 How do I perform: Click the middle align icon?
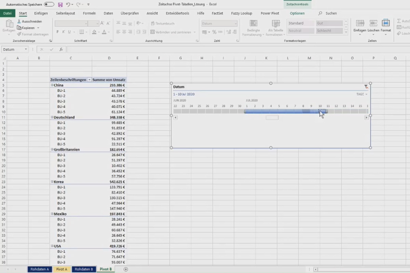[x=124, y=23]
